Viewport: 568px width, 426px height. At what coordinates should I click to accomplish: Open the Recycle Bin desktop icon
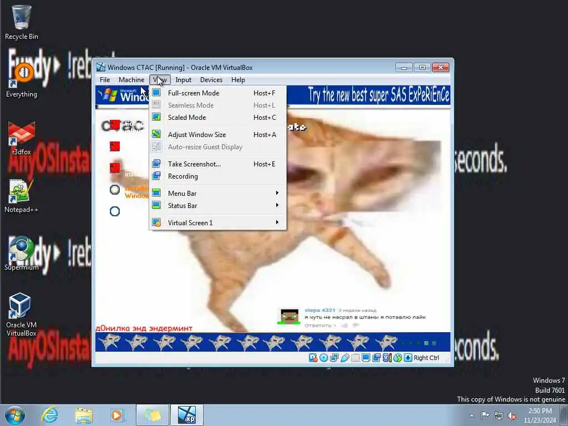(22, 22)
